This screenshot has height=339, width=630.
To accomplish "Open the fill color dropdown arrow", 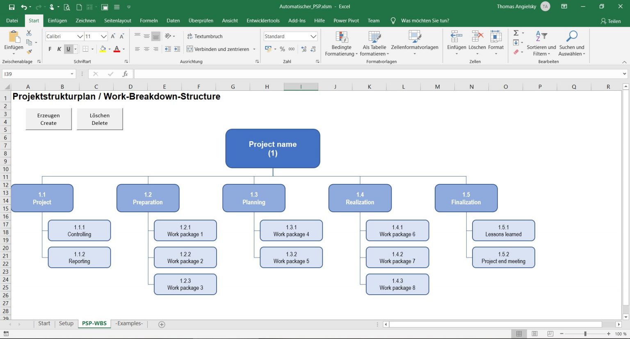I will click(x=110, y=49).
